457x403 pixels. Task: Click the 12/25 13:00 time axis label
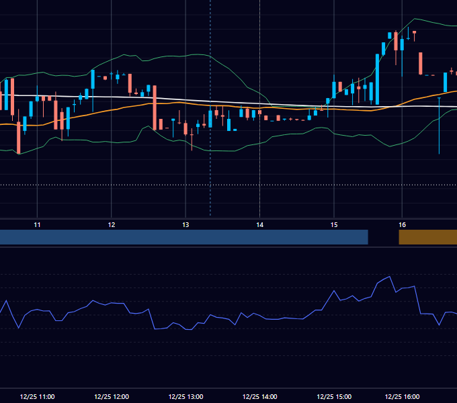185,396
